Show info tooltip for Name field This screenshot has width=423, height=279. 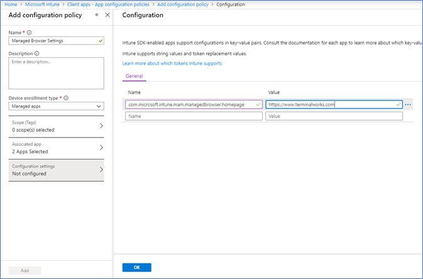pyautogui.click(x=29, y=33)
